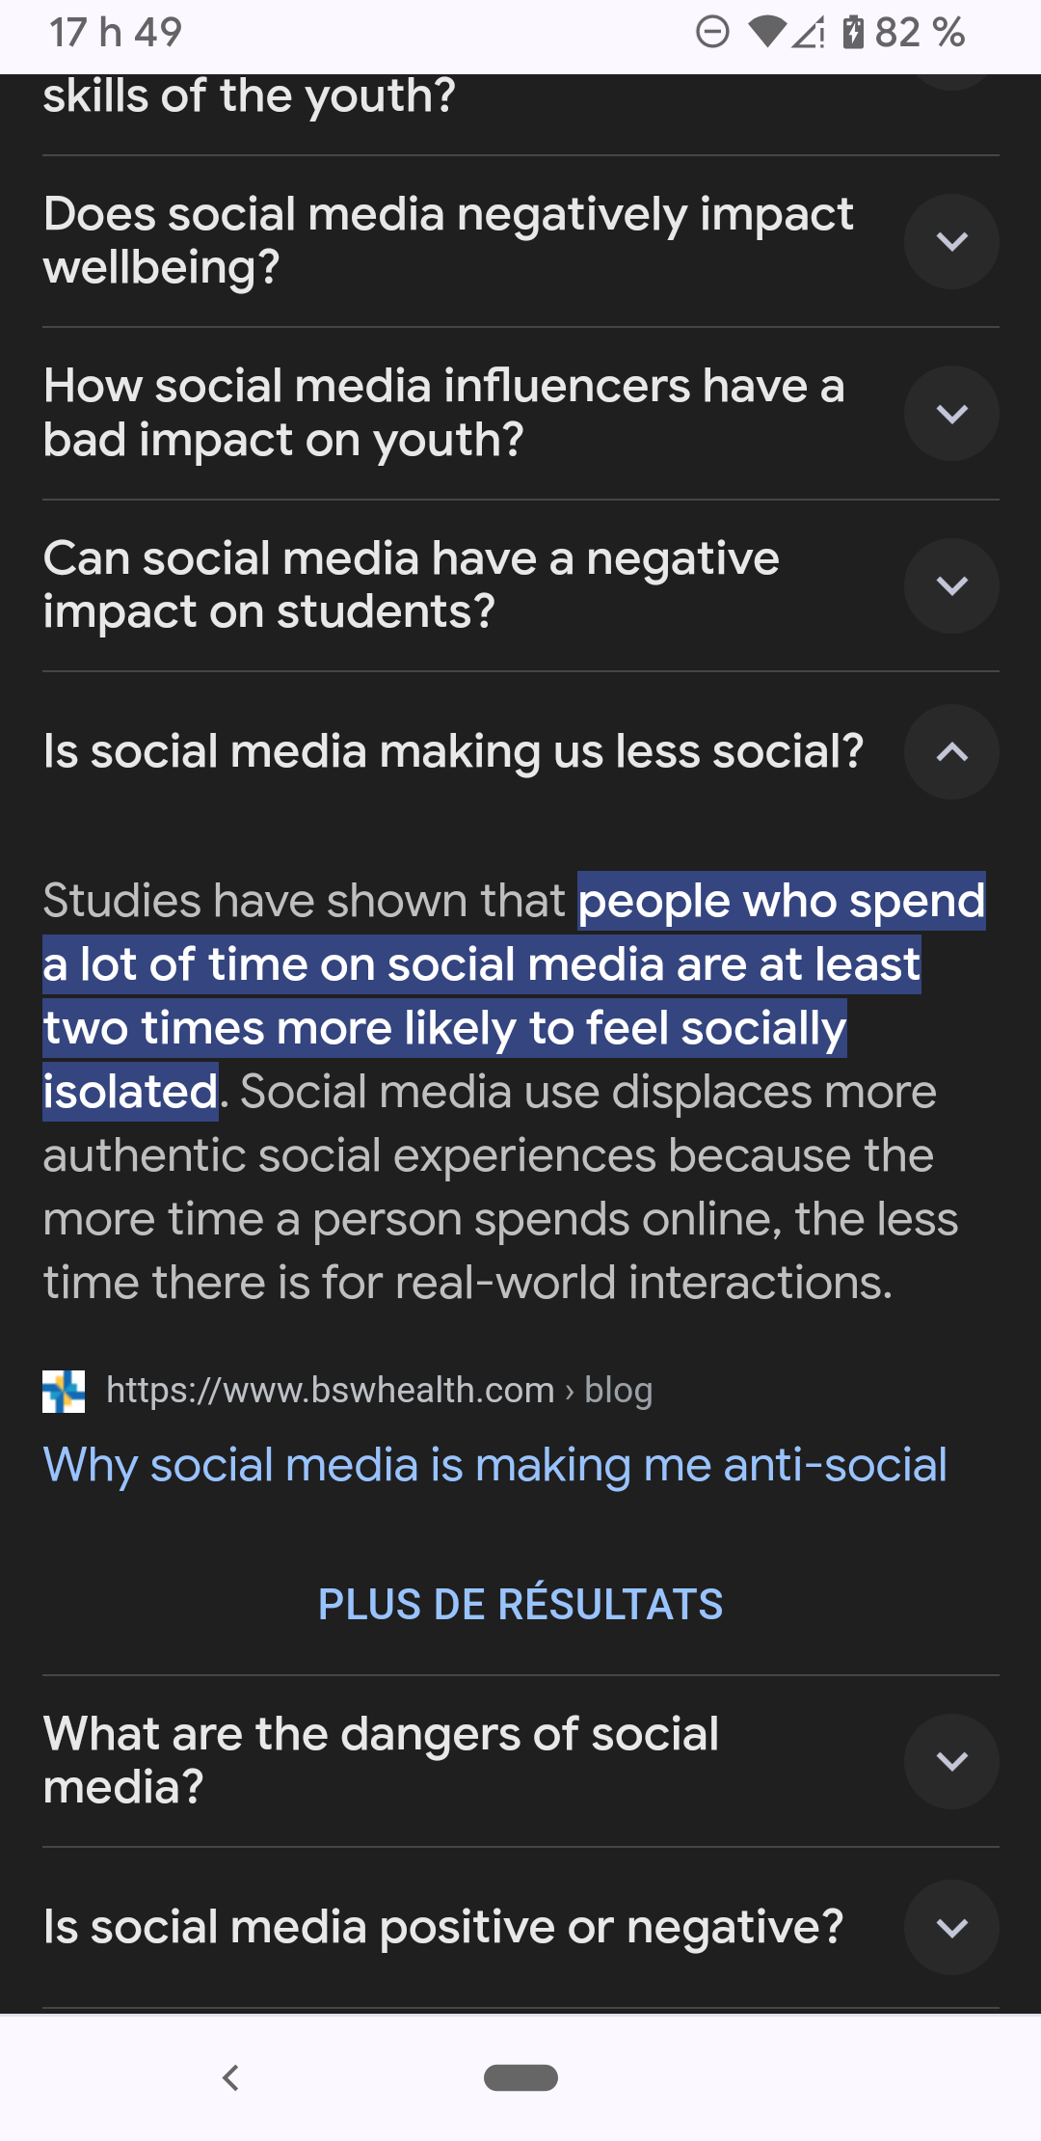The image size is (1041, 2141).
Task: Select question "Is social media positive or negative?"
Action: (443, 1927)
